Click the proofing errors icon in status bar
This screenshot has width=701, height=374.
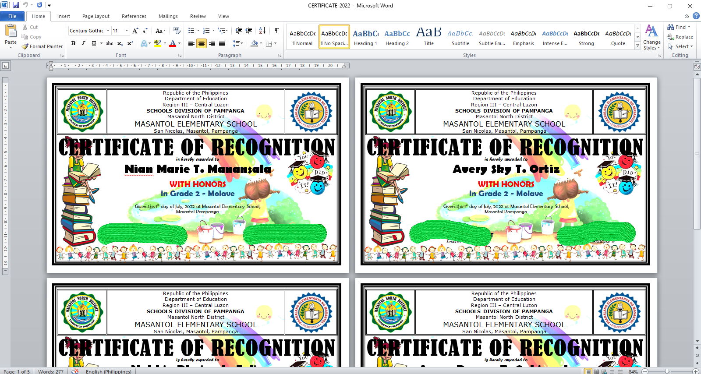[x=75, y=371]
